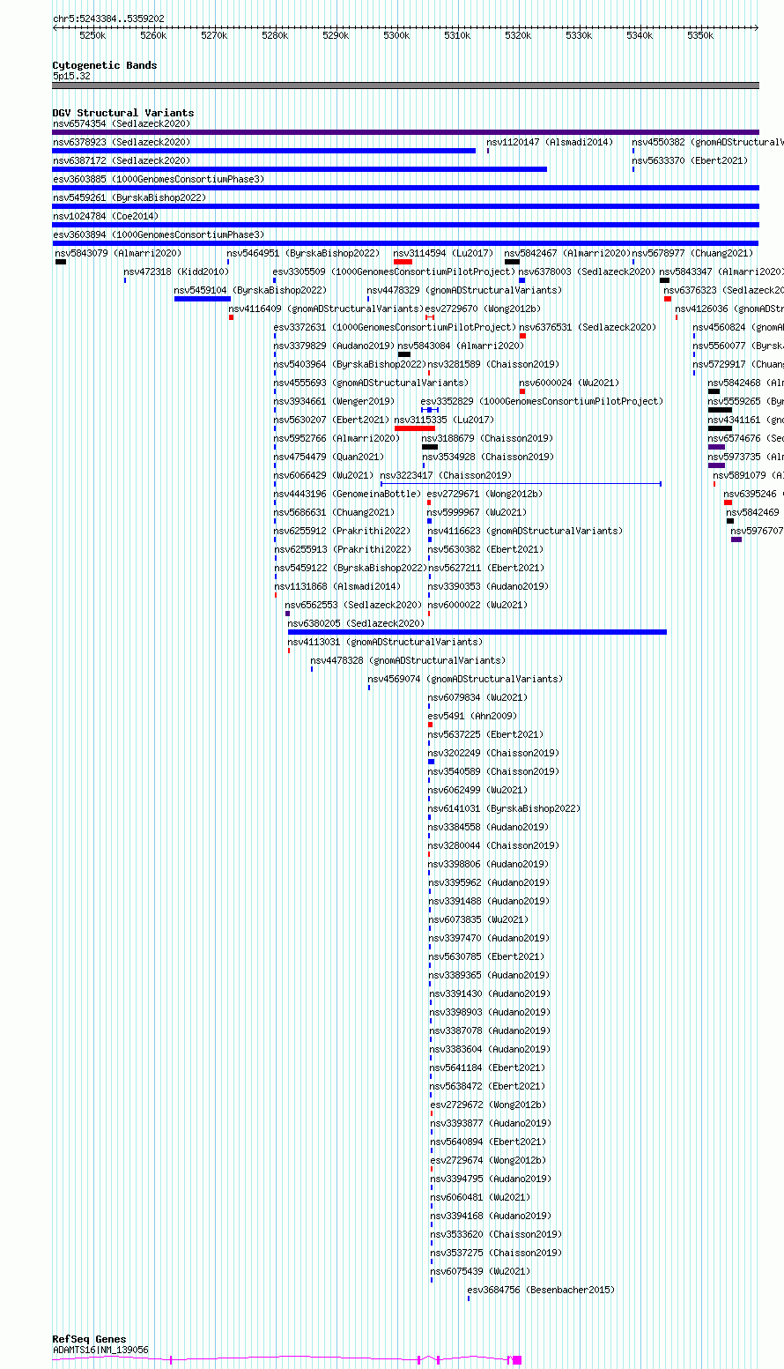Viewport: 784px width, 1369px height.
Task: Click nsv6378003 (Sedlazeck2020) label
Action: pyautogui.click(x=587, y=272)
